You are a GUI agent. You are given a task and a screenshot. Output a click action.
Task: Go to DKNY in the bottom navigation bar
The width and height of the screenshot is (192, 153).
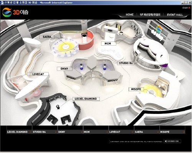(70, 132)
